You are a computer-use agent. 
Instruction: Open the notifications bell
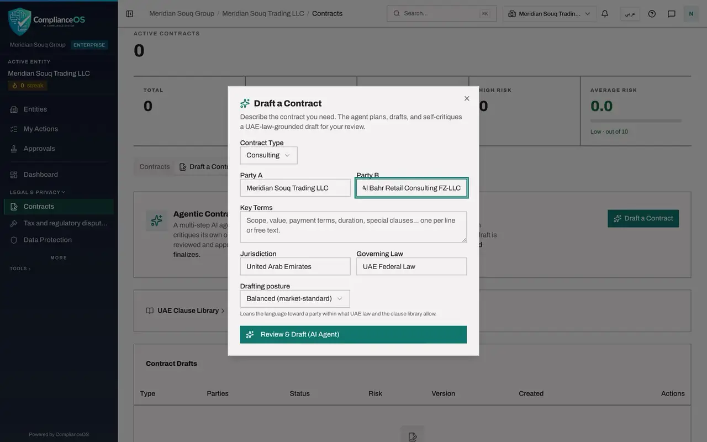pyautogui.click(x=605, y=14)
